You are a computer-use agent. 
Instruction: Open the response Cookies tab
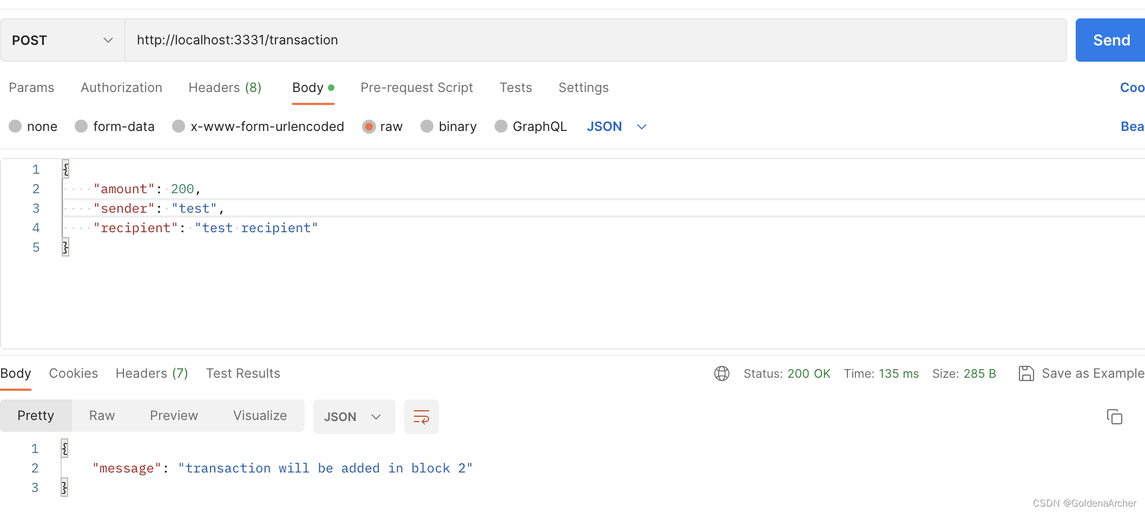pos(74,373)
